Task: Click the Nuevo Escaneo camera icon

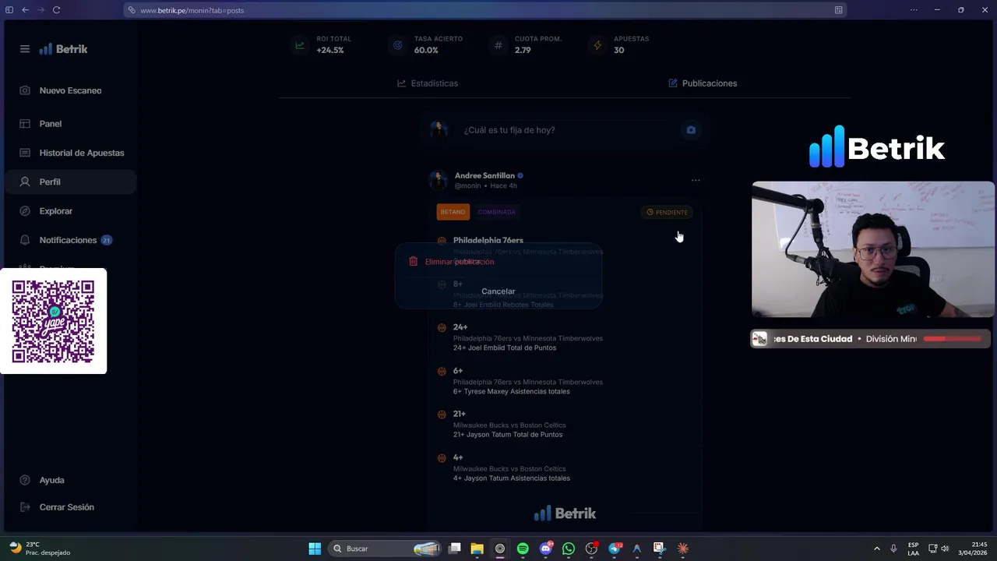Action: 25,90
